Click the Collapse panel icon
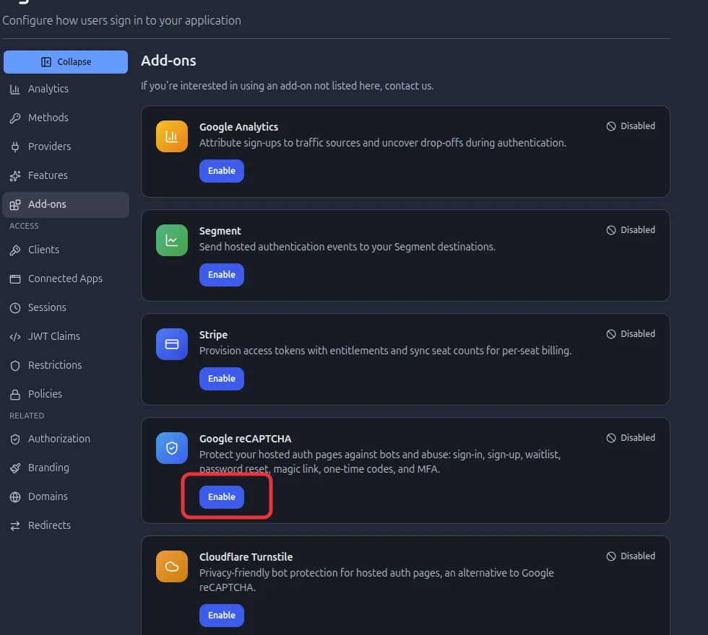708x635 pixels. coord(46,62)
